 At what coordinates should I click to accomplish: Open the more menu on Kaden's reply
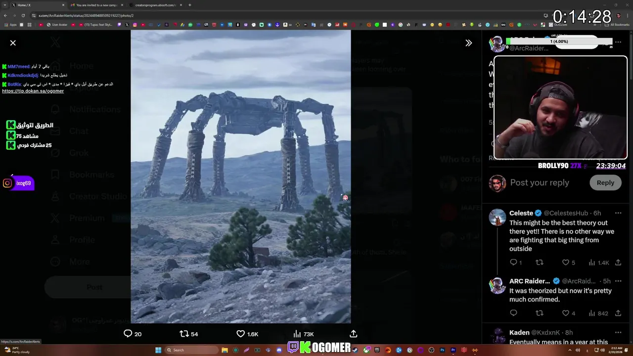coord(618,333)
